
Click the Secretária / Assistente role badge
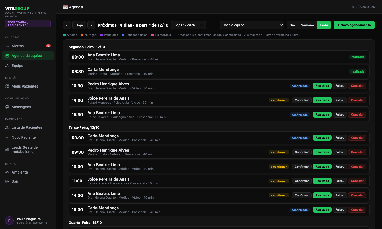pos(28,24)
